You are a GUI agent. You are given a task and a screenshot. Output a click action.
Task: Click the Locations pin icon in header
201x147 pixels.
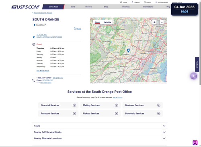pos(132,2)
